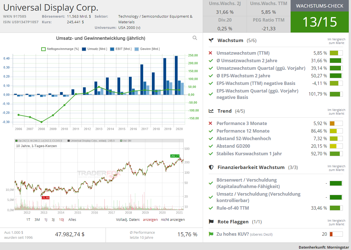Click check mark beside Umsatz / Verschuldung
351x250 pixels.
[211, 197]
